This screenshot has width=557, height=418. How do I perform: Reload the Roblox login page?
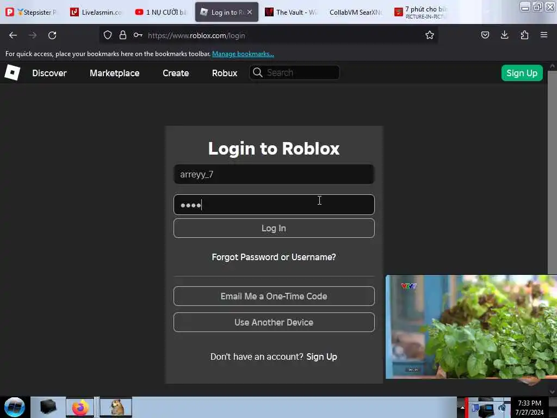tap(52, 35)
